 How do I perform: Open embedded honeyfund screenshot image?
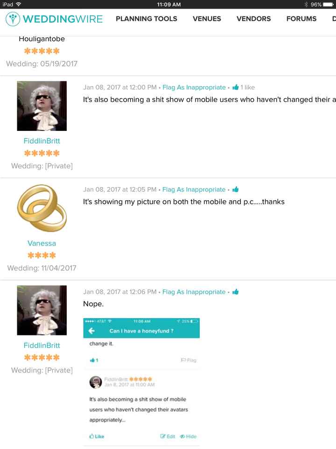[x=141, y=382]
